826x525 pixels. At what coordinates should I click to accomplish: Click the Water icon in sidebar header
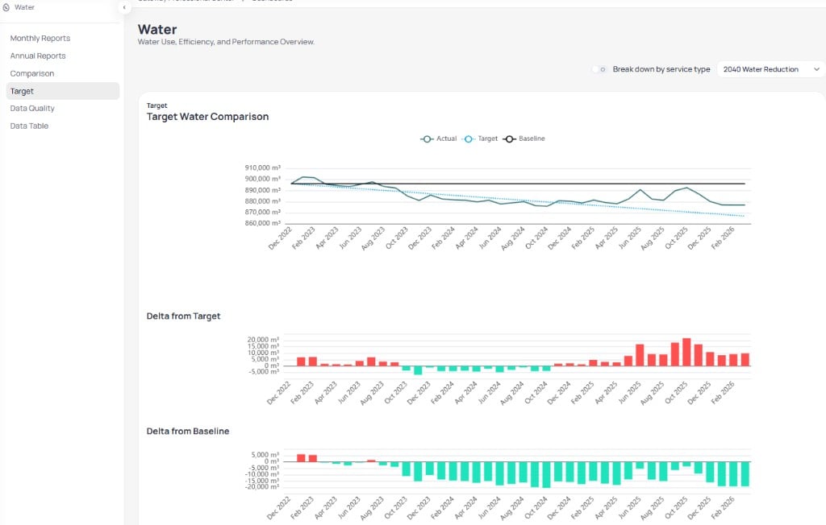tap(6, 7)
